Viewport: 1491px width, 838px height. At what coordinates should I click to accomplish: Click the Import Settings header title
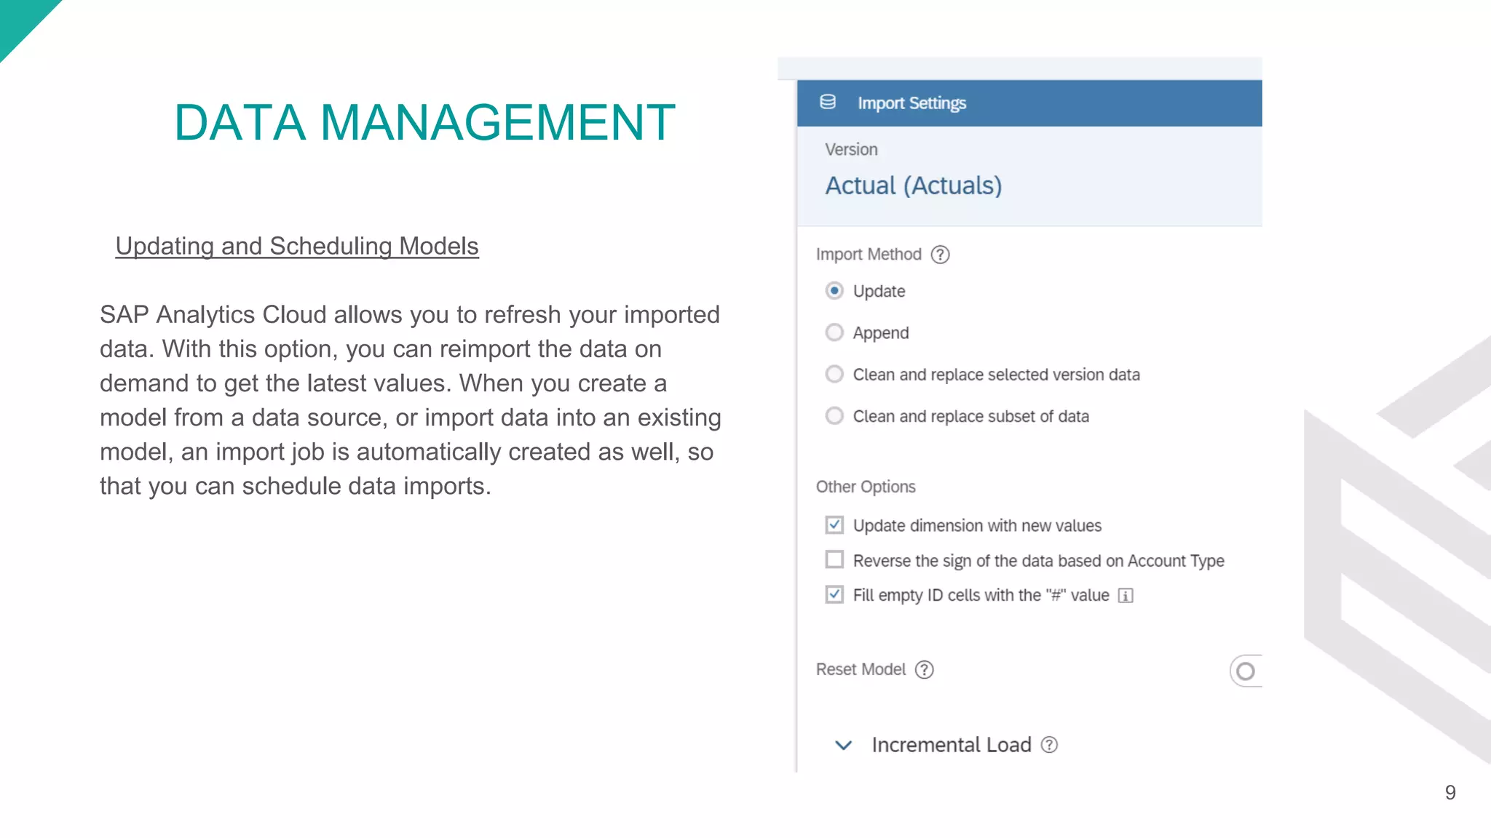point(911,103)
